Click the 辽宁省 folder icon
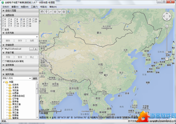176x124 pixels. [x=10, y=99]
